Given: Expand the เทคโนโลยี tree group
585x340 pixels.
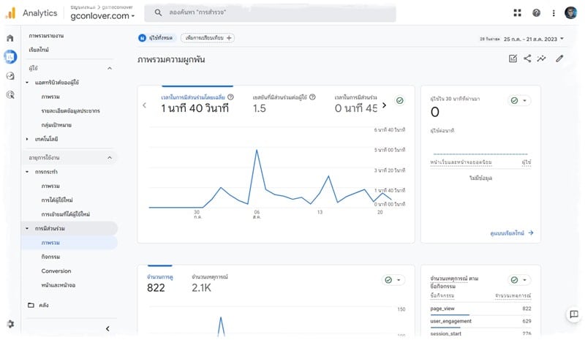Looking at the screenshot, I should click(x=27, y=139).
